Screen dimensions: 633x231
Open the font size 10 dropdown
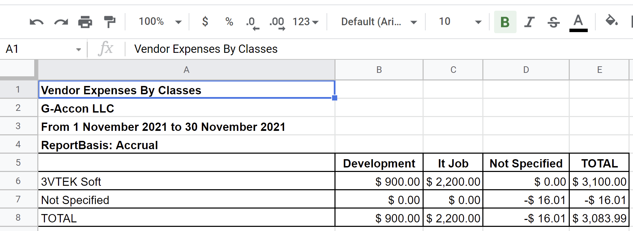(460, 22)
